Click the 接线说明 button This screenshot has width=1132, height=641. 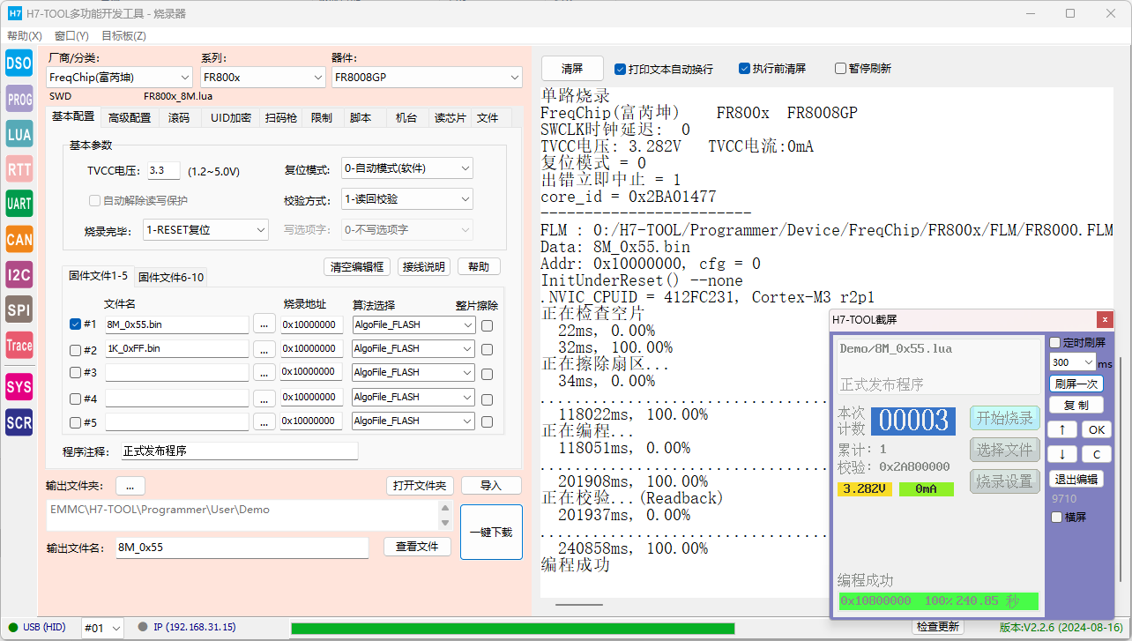424,266
